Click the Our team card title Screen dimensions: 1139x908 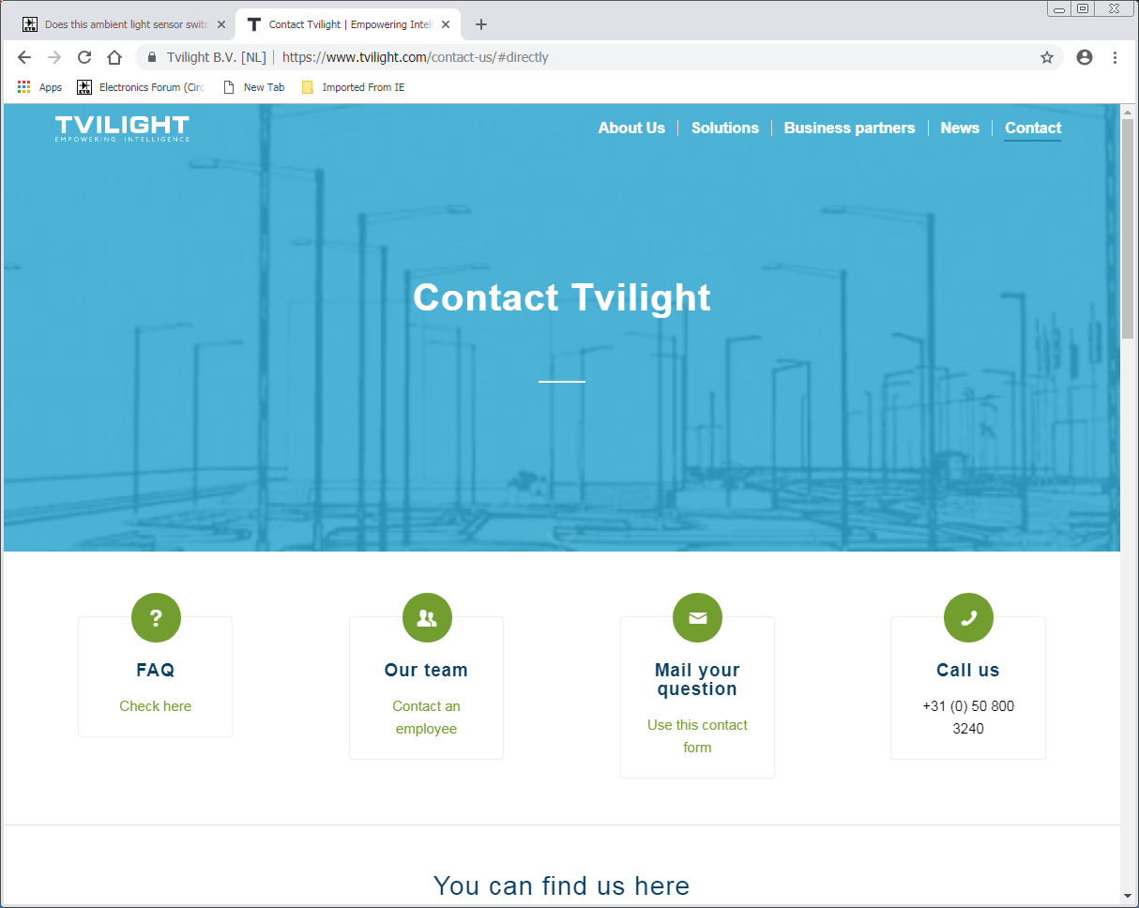tap(426, 670)
